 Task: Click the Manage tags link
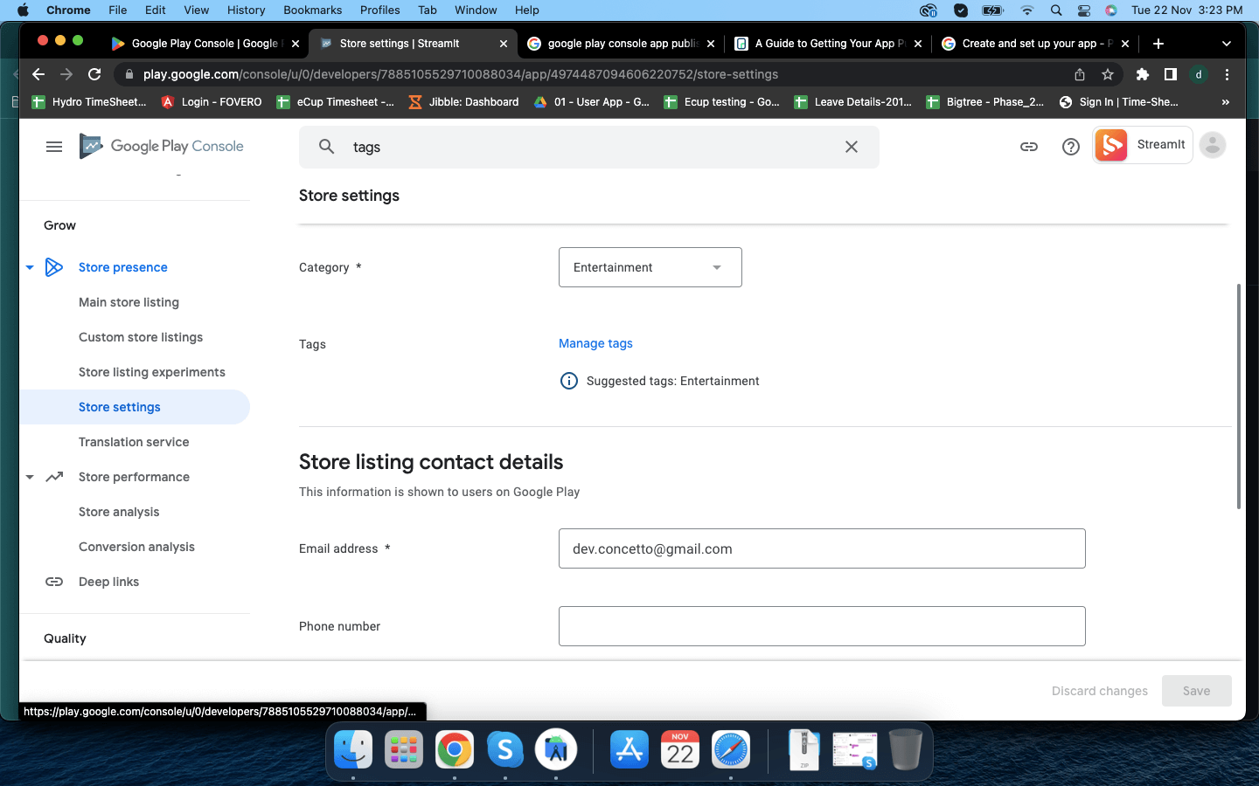(x=595, y=343)
